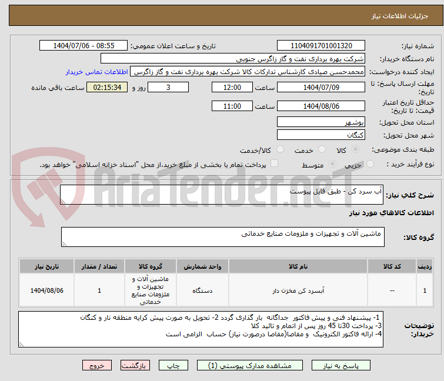The width and height of the screenshot is (444, 381).
Task: Choose the متوسط purchase type radio
Action: click(x=332, y=164)
